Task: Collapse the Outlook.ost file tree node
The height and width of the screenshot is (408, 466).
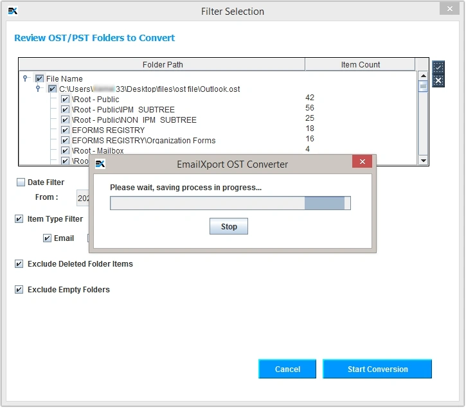Action: pos(38,88)
